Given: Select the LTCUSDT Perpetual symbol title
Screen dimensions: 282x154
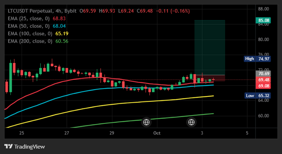Looking at the screenshot, I should [42, 11].
